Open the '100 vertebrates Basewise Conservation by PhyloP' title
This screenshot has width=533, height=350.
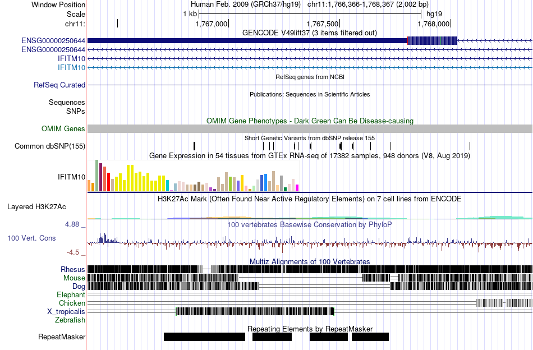click(310, 225)
